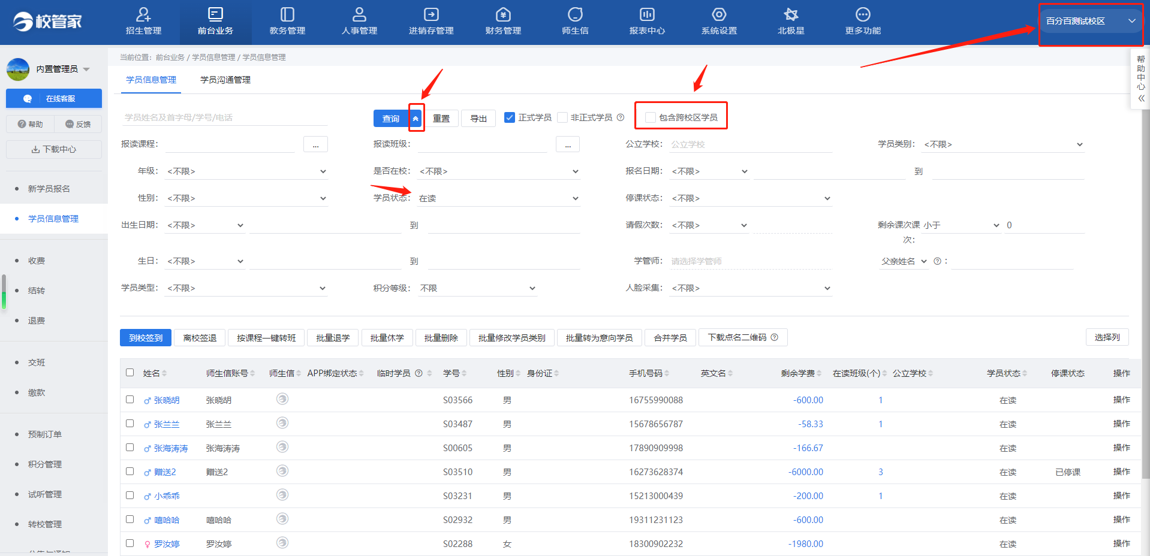
Task: Select row checkbox for 张海涛涛
Action: click(130, 447)
